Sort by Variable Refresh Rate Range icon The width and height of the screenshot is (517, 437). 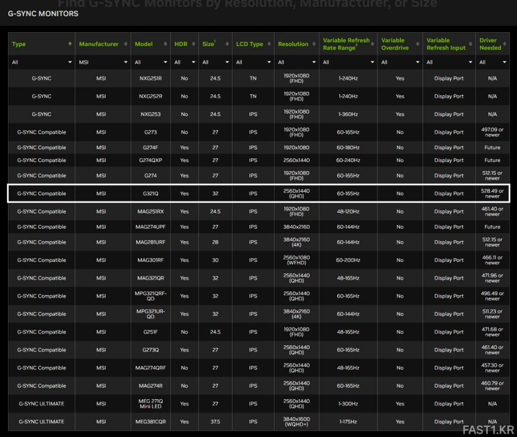pyautogui.click(x=373, y=44)
